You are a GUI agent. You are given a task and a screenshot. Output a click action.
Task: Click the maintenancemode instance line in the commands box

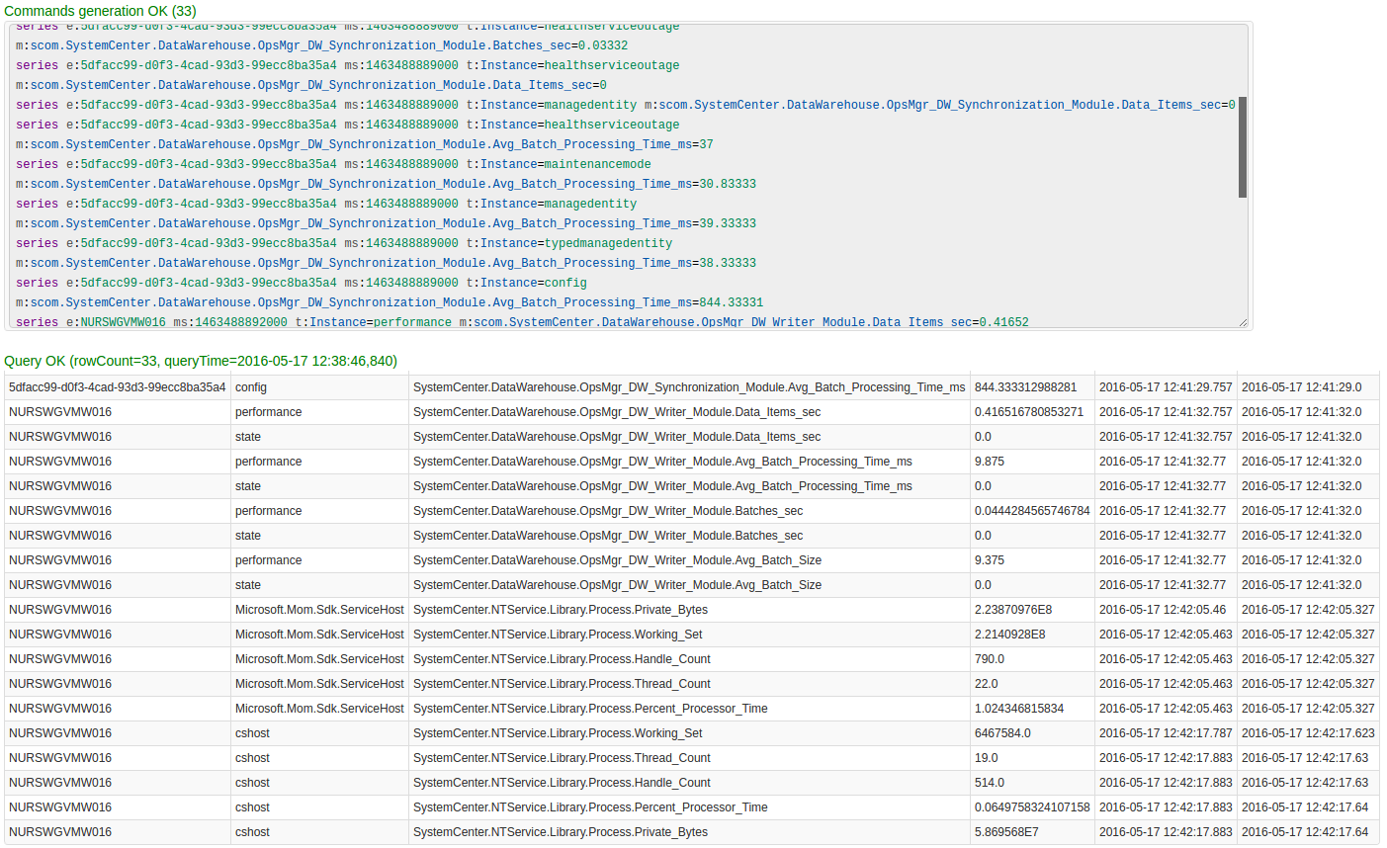click(x=333, y=164)
